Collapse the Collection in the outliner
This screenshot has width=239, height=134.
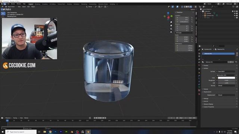coord(201,11)
